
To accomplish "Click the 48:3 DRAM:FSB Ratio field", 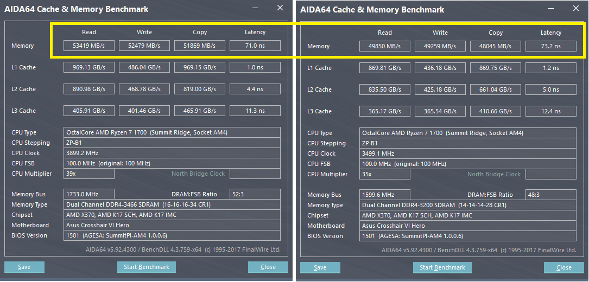I will 551,195.
